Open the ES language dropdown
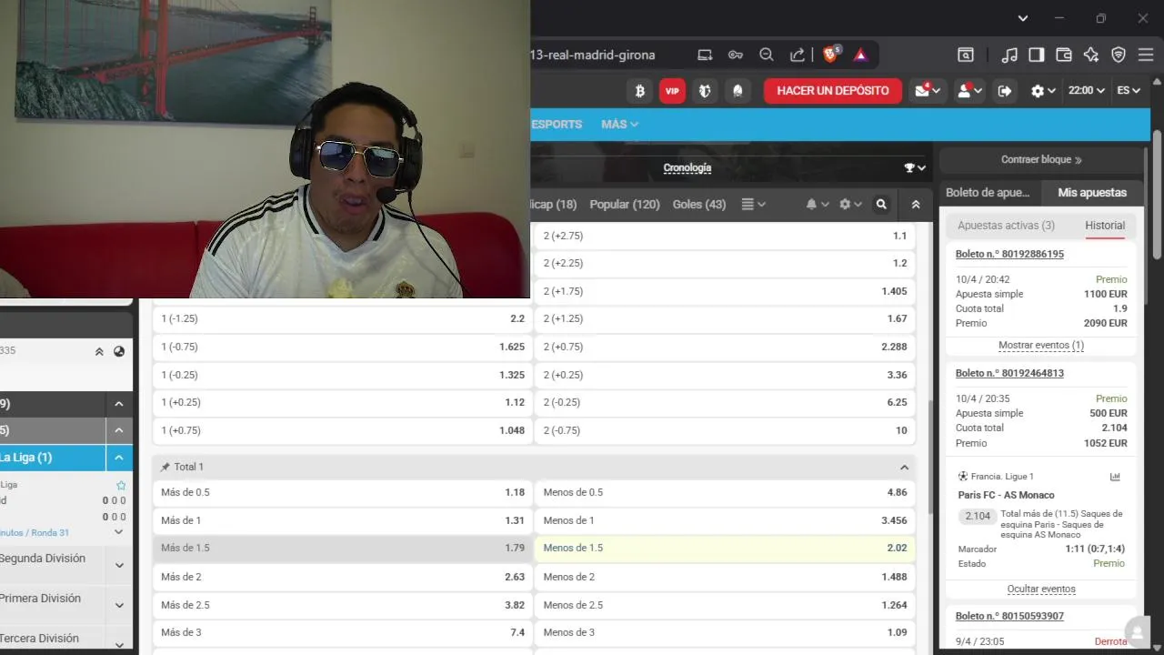The width and height of the screenshot is (1164, 655). point(1129,91)
